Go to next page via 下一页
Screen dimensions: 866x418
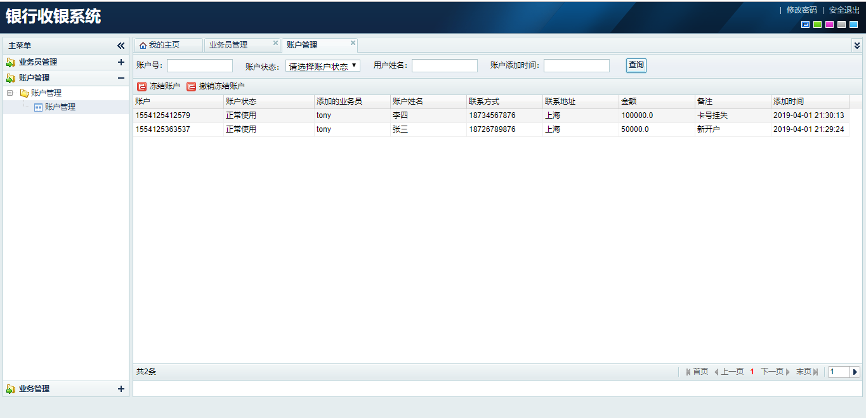pos(775,372)
